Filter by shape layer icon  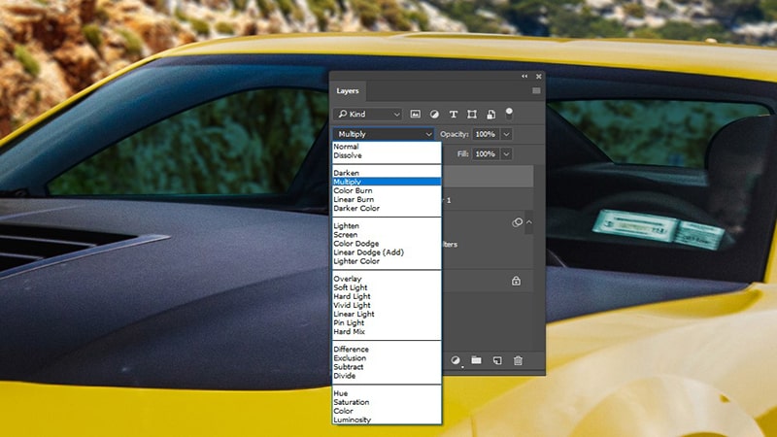click(472, 114)
